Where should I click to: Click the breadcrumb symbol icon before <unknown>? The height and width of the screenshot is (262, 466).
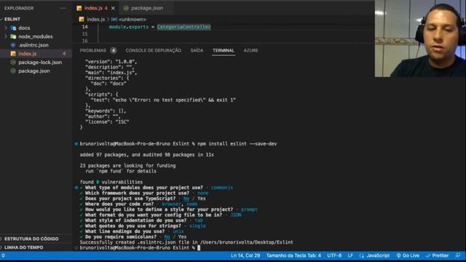tap(114, 20)
